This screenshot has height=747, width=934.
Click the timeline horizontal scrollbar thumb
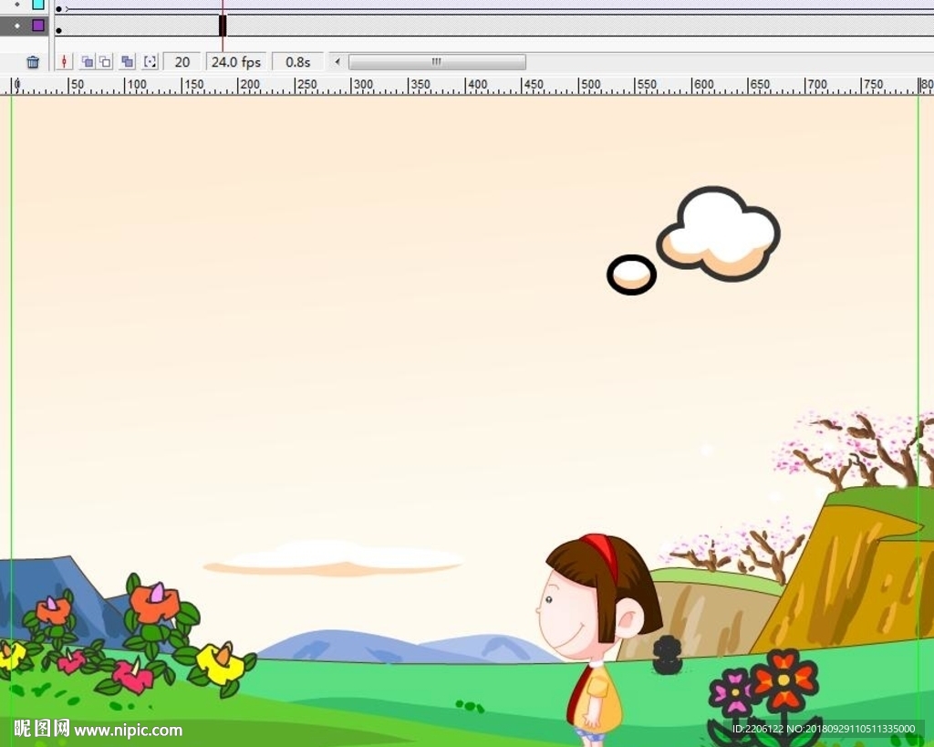click(x=436, y=62)
